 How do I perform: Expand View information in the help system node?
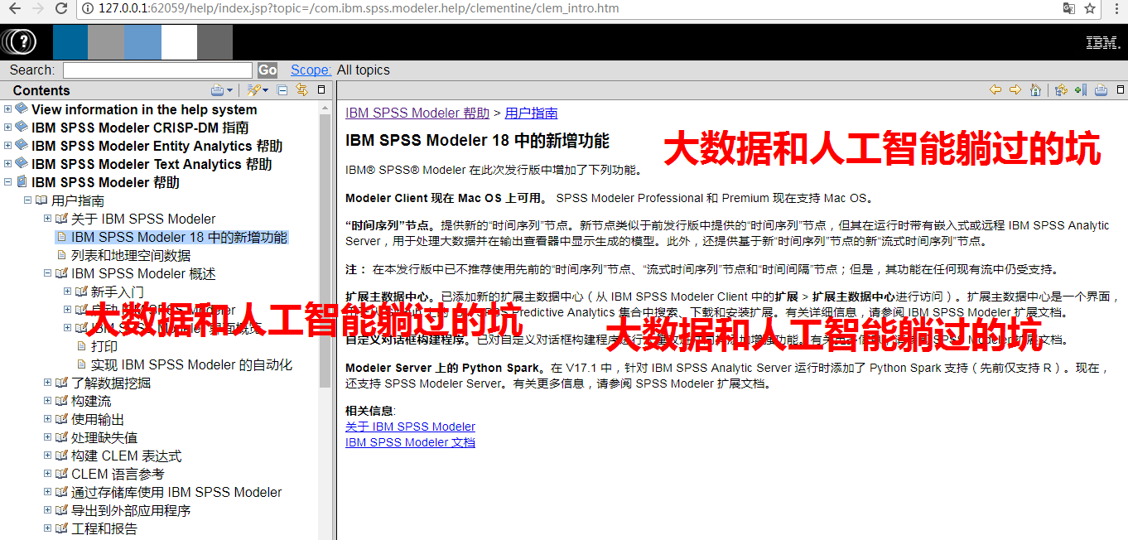tap(8, 109)
